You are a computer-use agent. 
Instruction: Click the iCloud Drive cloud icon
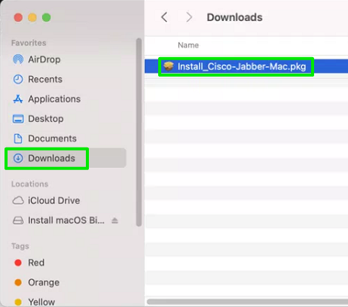pos(18,201)
